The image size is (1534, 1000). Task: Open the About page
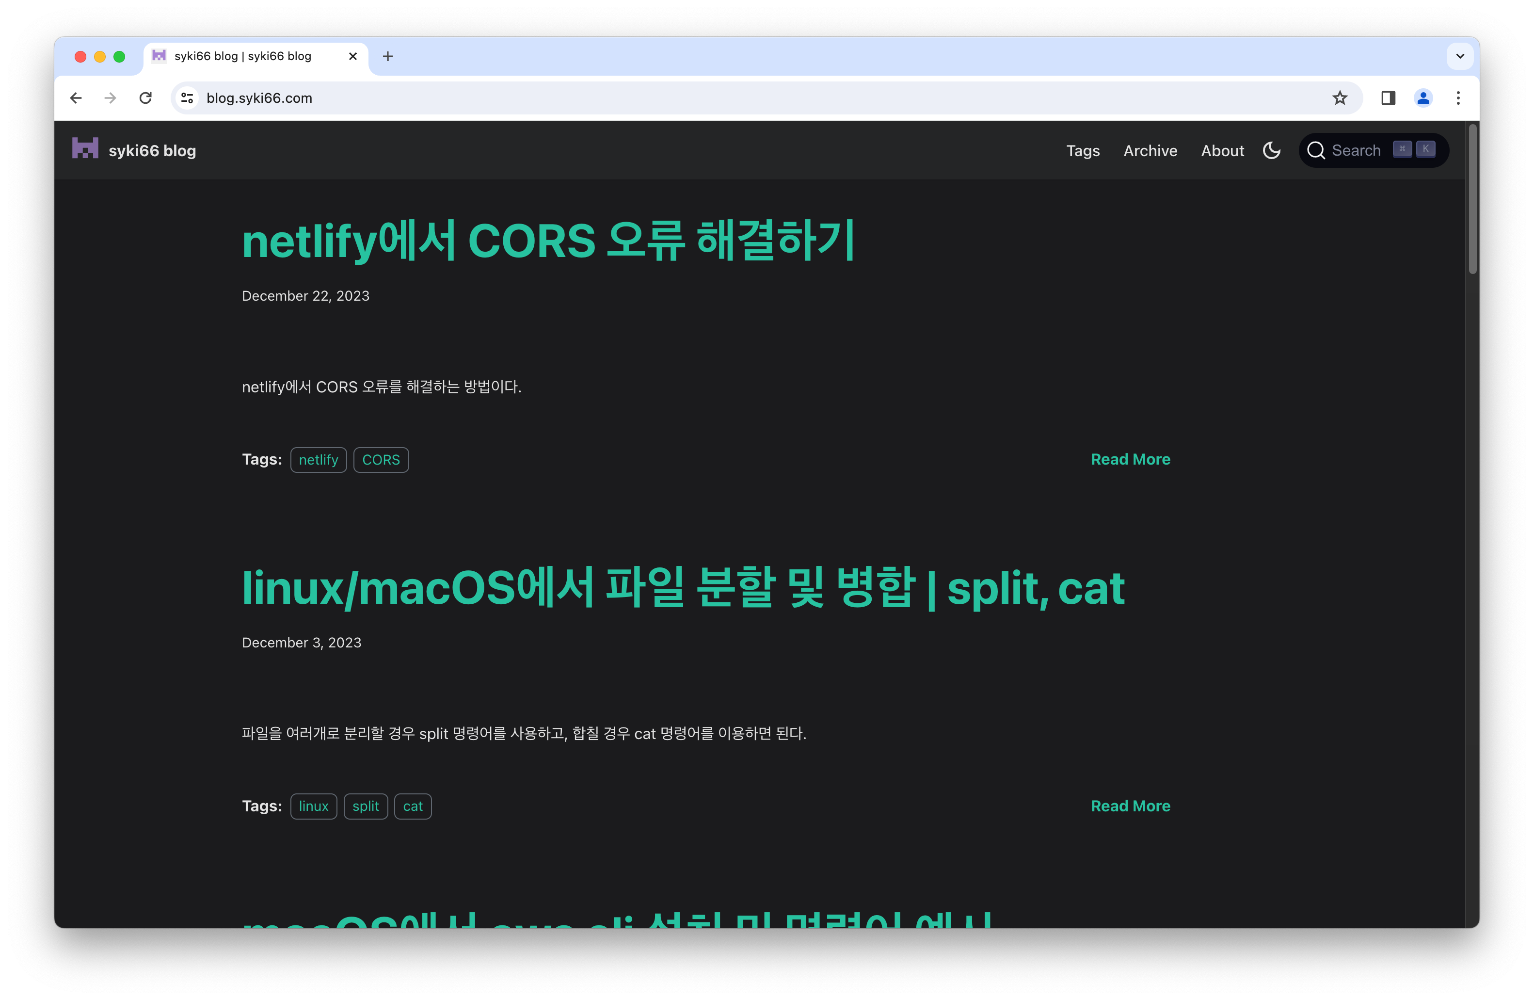click(1222, 151)
